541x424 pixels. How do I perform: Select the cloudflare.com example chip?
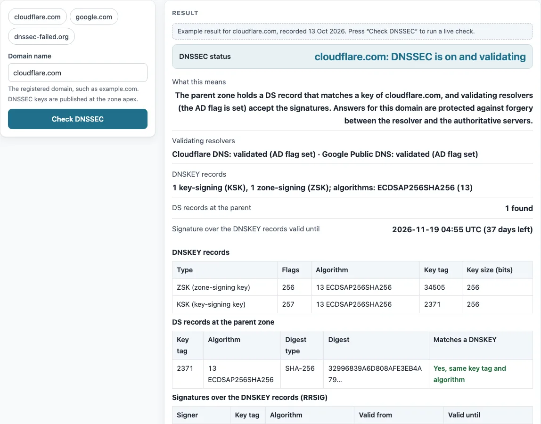point(37,17)
